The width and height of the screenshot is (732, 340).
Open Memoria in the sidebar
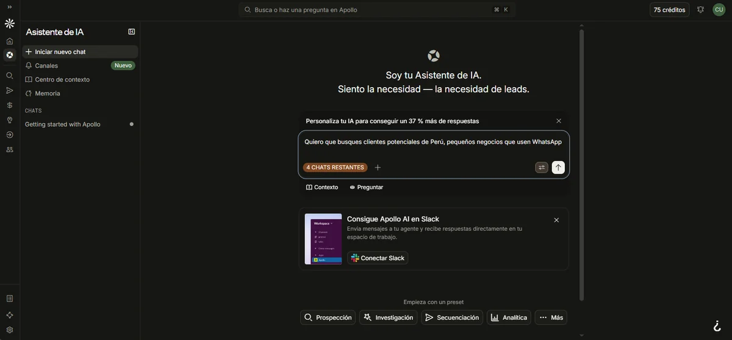click(x=80, y=93)
